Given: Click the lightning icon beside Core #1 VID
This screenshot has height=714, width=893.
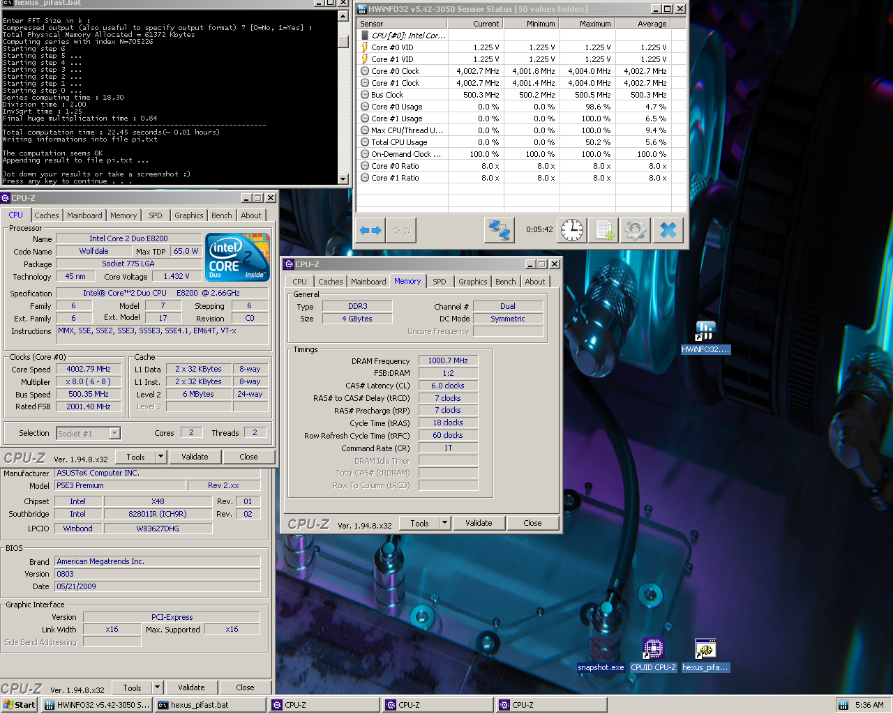Looking at the screenshot, I should [364, 59].
